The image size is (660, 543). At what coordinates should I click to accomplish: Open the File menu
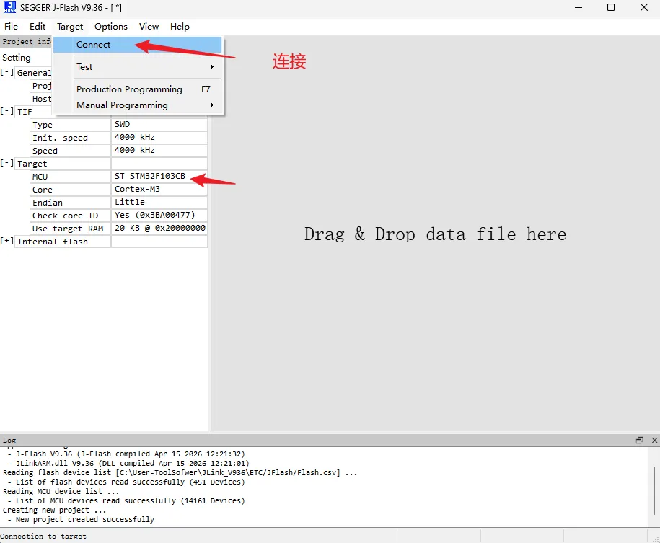click(11, 27)
